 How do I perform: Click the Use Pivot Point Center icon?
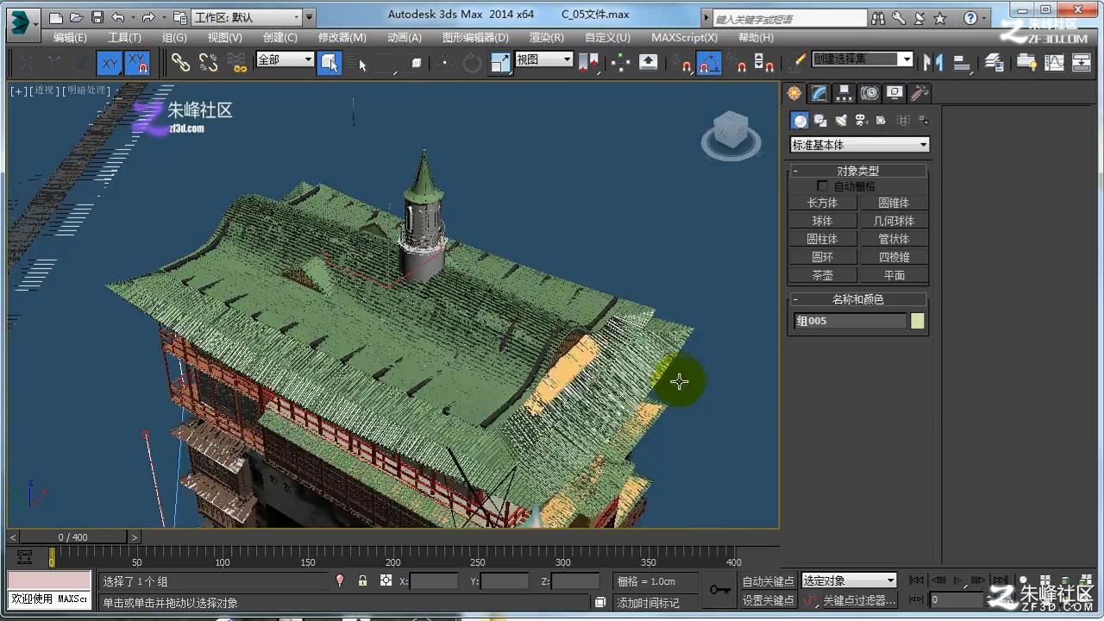click(x=589, y=62)
